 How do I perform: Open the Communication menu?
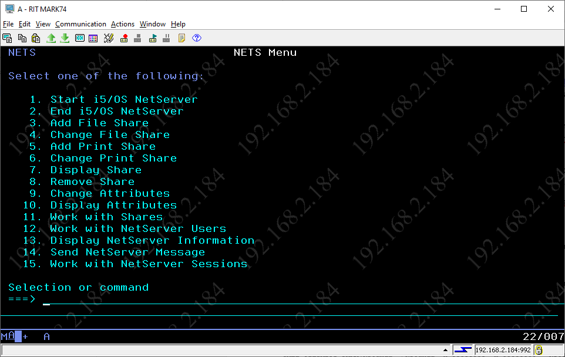(x=80, y=24)
